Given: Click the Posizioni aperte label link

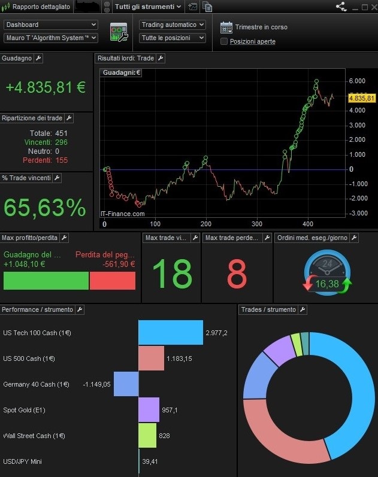Looking at the screenshot, I should tap(253, 41).
